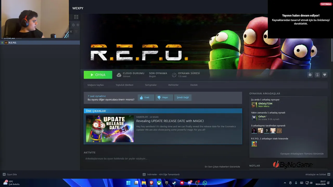Open Brave browser from taskbar
The height and width of the screenshot is (187, 333).
tap(151, 183)
